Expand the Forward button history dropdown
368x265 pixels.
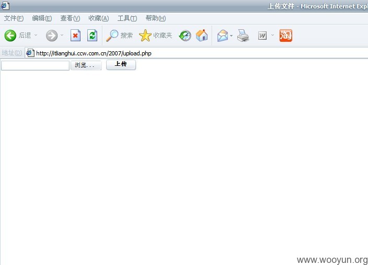click(x=62, y=36)
